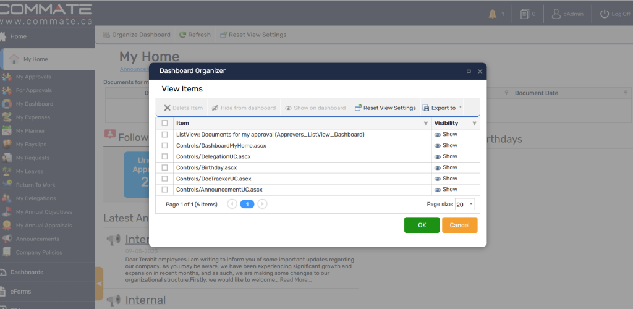Open the documents icon in header
Screen dimensions: 633x309
coord(525,14)
